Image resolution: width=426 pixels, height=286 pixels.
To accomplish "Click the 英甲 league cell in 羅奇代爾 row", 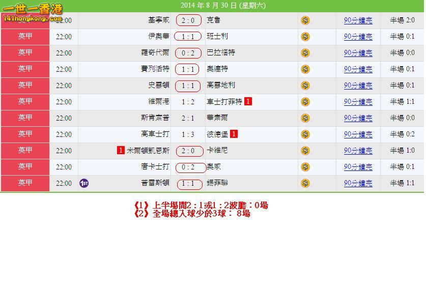I will 25,53.
